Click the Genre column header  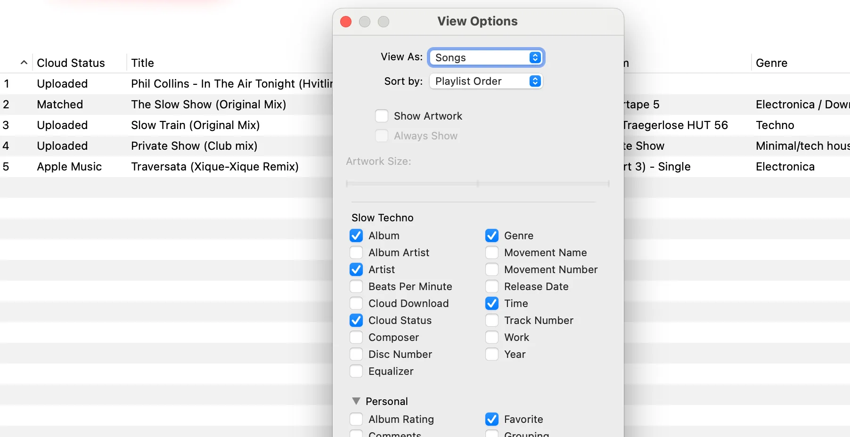click(x=771, y=63)
